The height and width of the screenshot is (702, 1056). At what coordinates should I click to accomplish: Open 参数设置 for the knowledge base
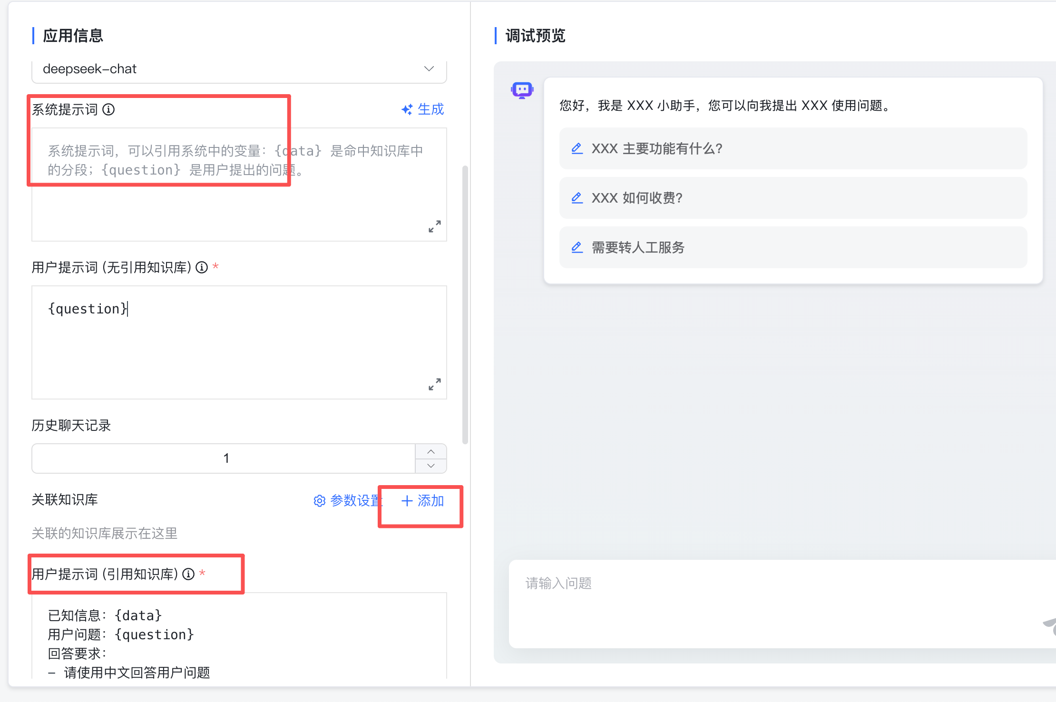[348, 500]
